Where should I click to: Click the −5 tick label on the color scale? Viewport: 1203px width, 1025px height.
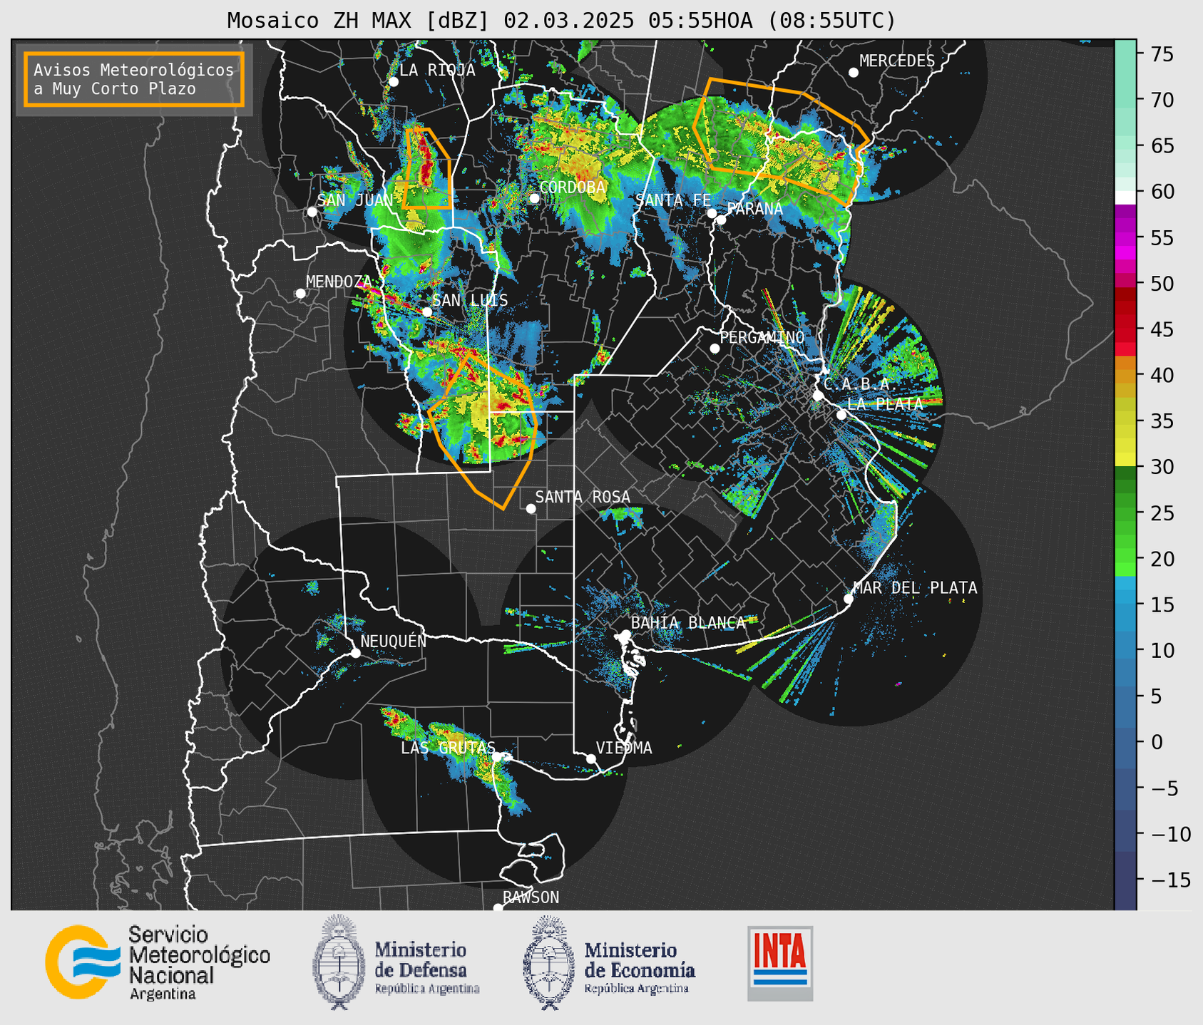tap(1164, 788)
